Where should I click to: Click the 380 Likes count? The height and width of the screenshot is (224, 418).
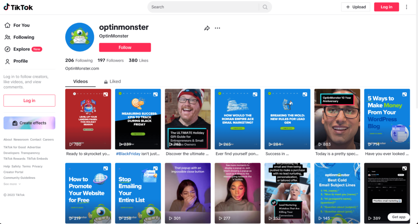[x=139, y=60]
